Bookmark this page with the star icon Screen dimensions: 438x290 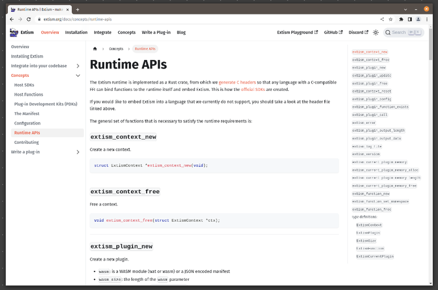[x=391, y=19]
